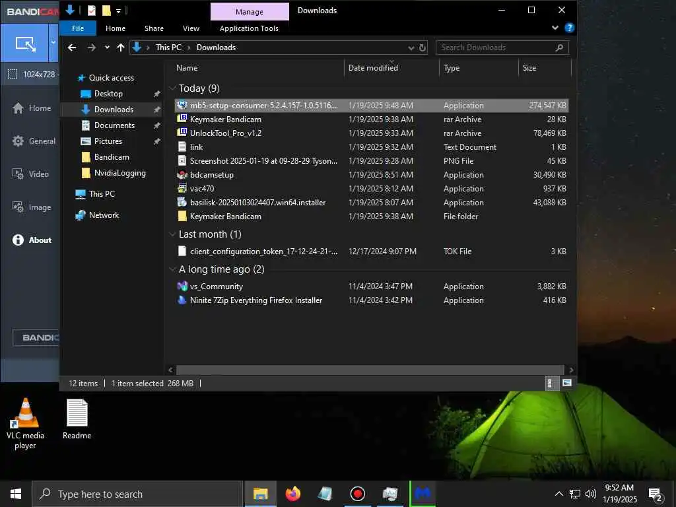676x507 pixels.
Task: Open Quick access in navigation pane
Action: coord(111,78)
